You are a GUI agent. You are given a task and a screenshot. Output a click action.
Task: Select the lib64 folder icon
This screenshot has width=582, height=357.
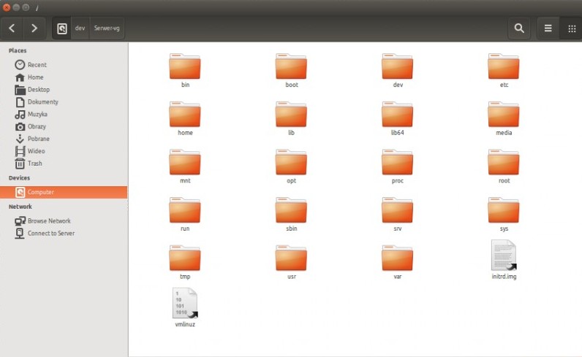click(x=398, y=115)
